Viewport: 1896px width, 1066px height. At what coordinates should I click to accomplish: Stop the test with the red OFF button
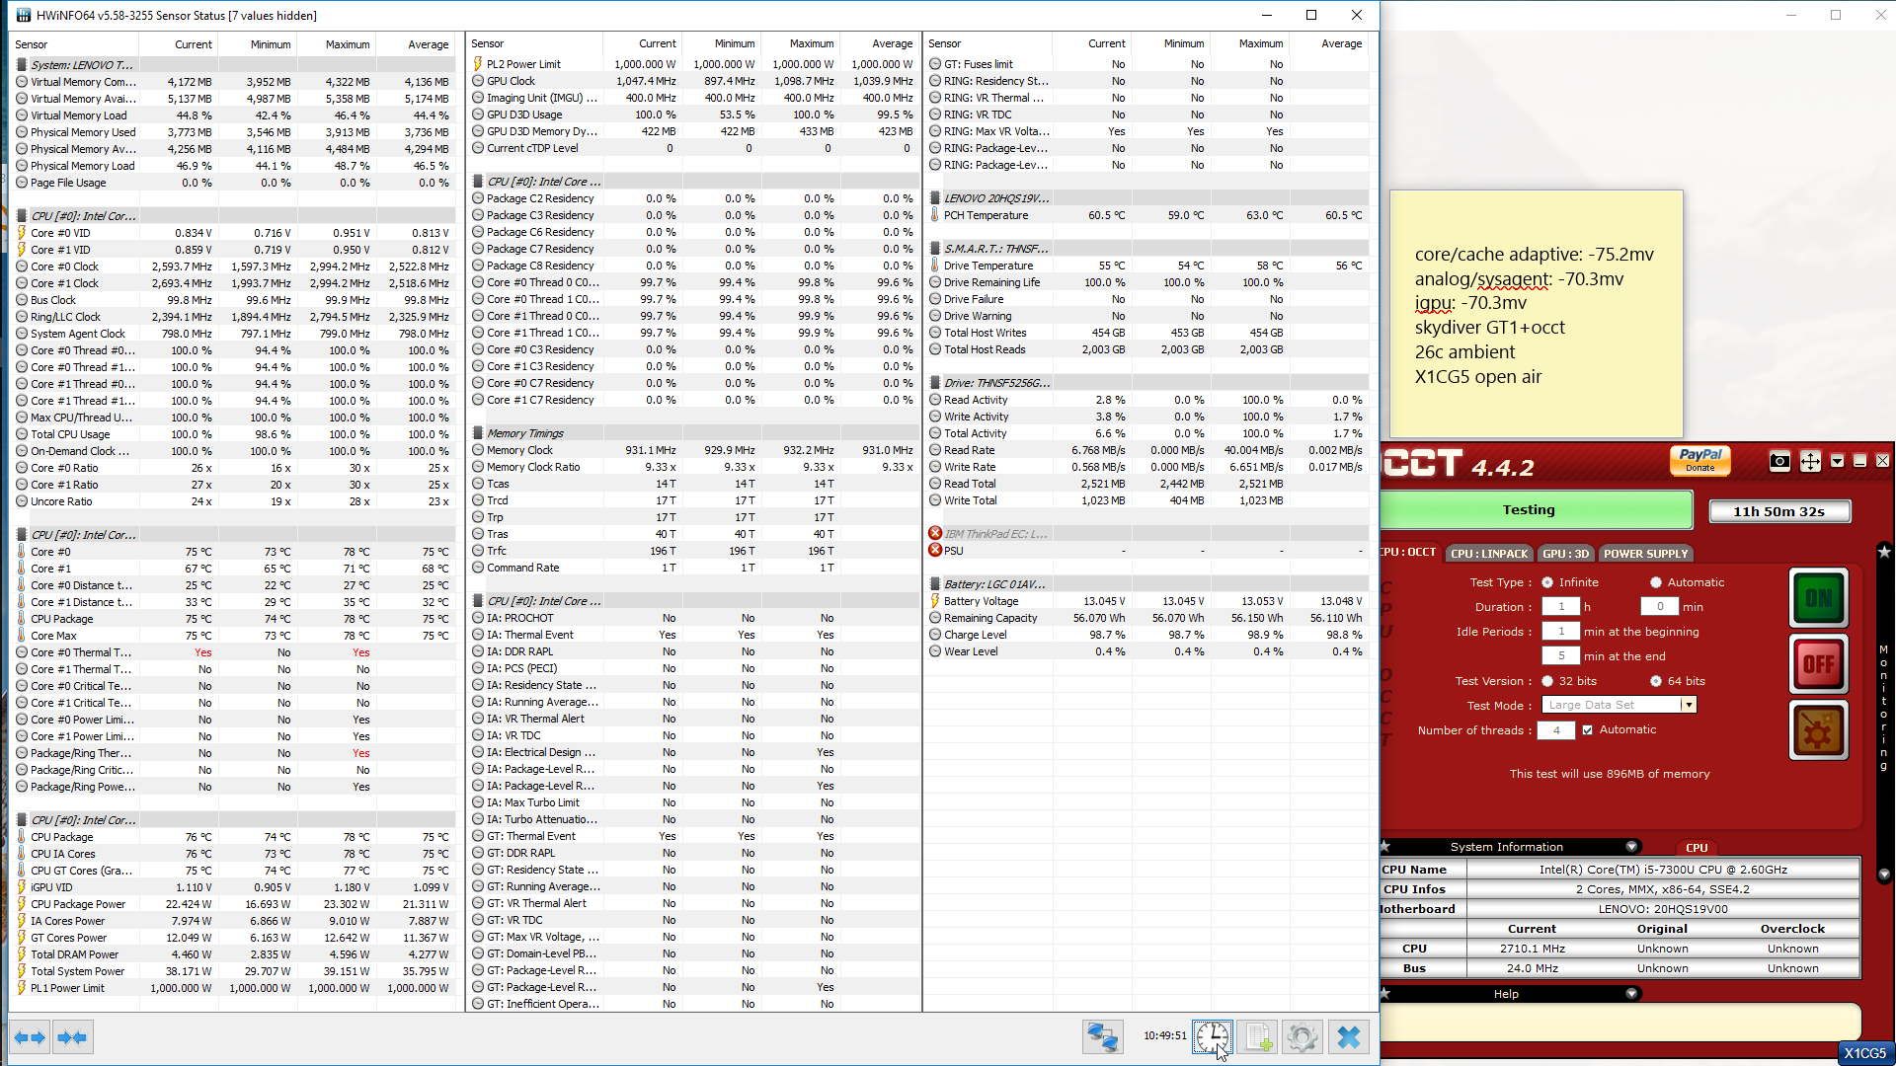click(x=1818, y=663)
